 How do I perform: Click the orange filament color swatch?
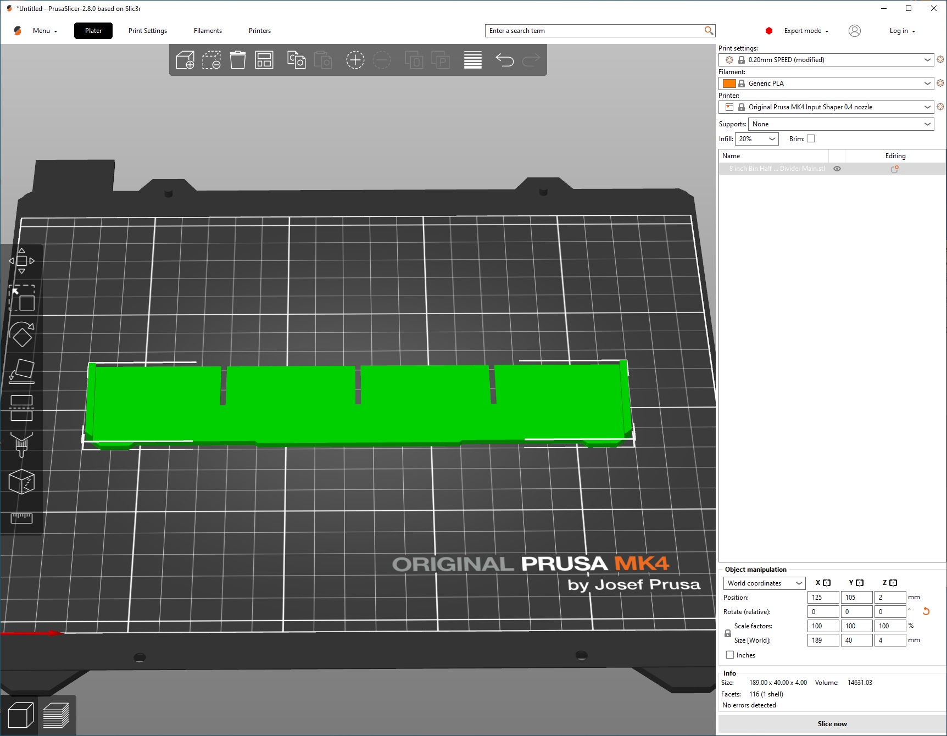[729, 83]
